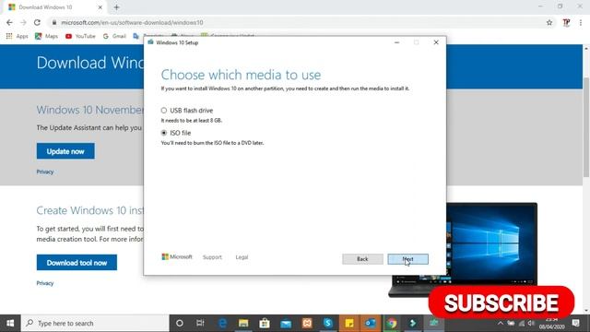Image resolution: width=590 pixels, height=332 pixels.
Task: View site info lock icon
Action: point(54,22)
